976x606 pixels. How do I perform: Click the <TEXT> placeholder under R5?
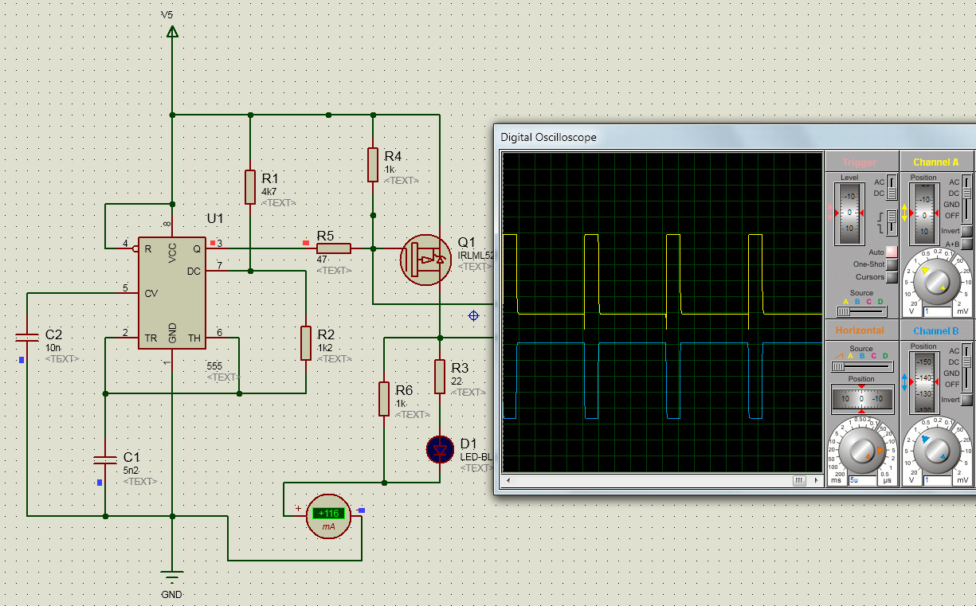(x=334, y=271)
